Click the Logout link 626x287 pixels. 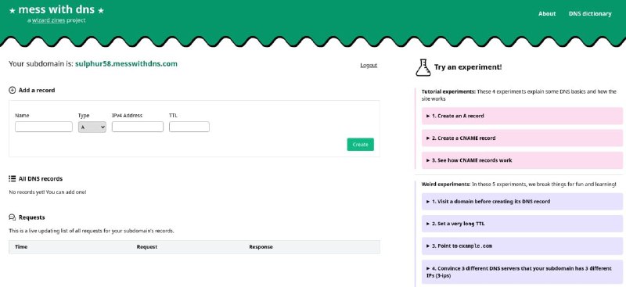[369, 65]
